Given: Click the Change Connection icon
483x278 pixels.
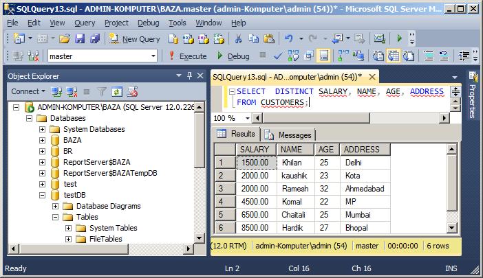Looking at the screenshot, I should point(33,56).
